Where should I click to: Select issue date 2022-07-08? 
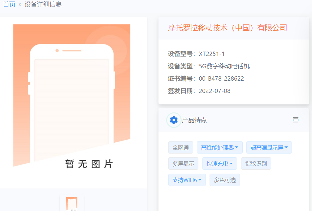[x=214, y=91]
